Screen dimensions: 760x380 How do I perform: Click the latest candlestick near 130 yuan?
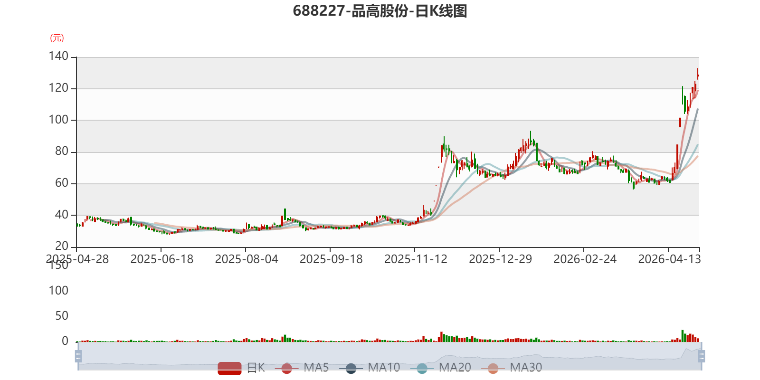point(698,74)
